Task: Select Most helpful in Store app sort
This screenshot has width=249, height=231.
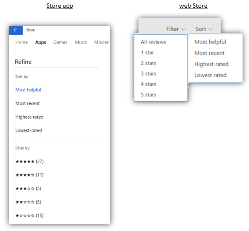Action: point(28,90)
